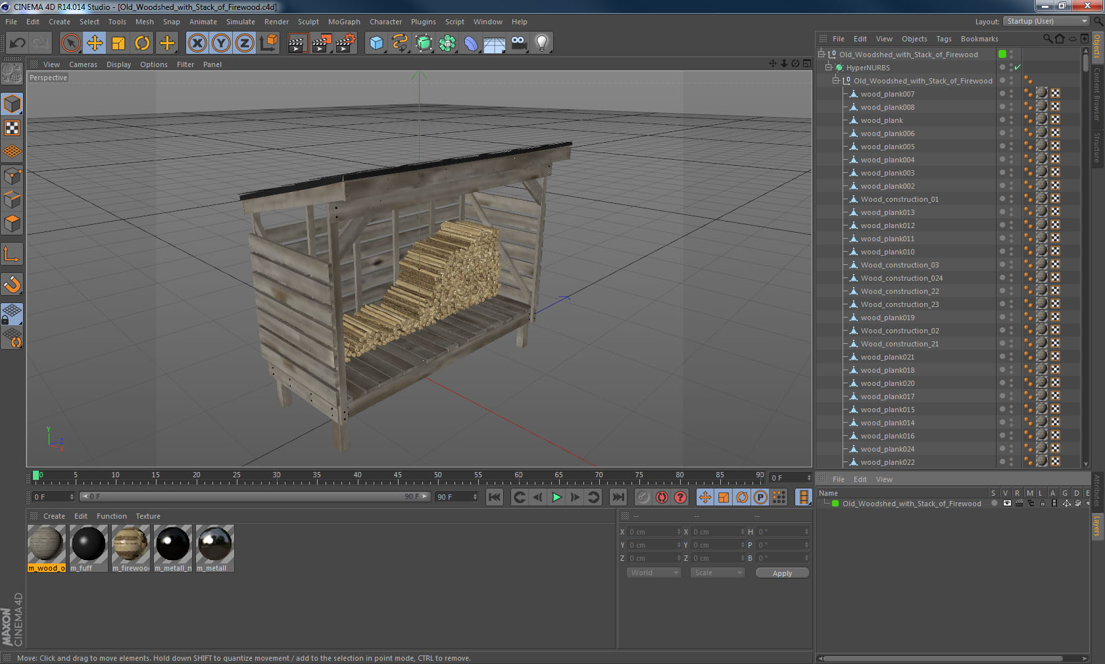1105x664 pixels.
Task: Select the Rotate tool
Action: point(142,43)
